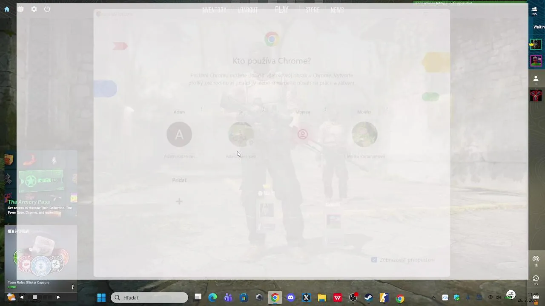Click the play media button bottom-left

point(58,297)
